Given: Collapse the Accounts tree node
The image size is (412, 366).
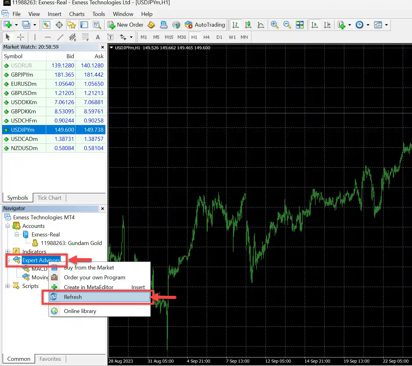Looking at the screenshot, I should 7,226.
